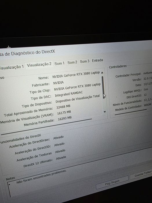Select the 16293 MB shared memory value
This screenshot has width=152, height=203.
click(x=65, y=118)
